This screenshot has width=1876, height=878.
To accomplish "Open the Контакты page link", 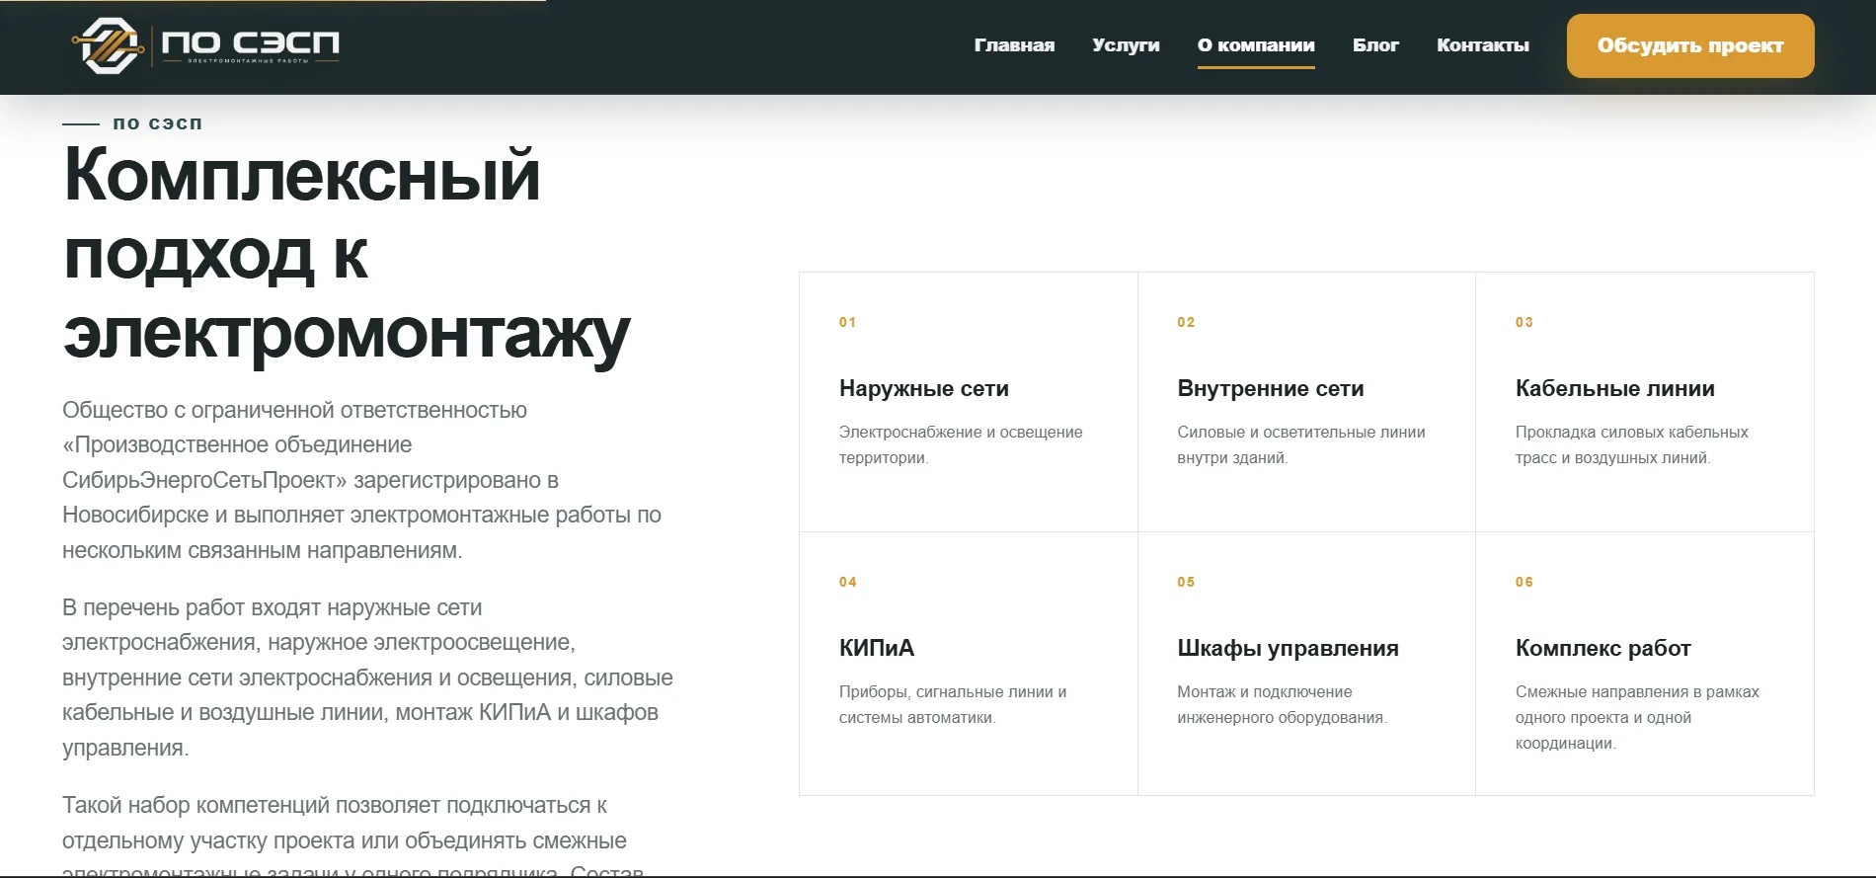I will point(1483,45).
